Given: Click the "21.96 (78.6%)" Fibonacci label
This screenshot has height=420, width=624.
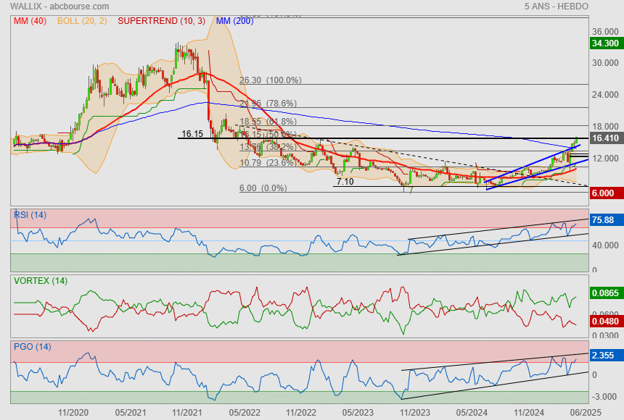Looking at the screenshot, I should point(268,104).
